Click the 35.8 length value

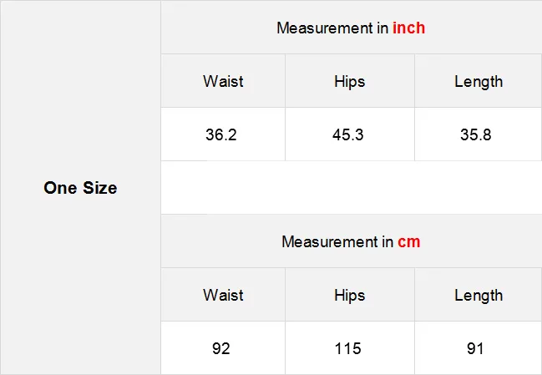(476, 134)
